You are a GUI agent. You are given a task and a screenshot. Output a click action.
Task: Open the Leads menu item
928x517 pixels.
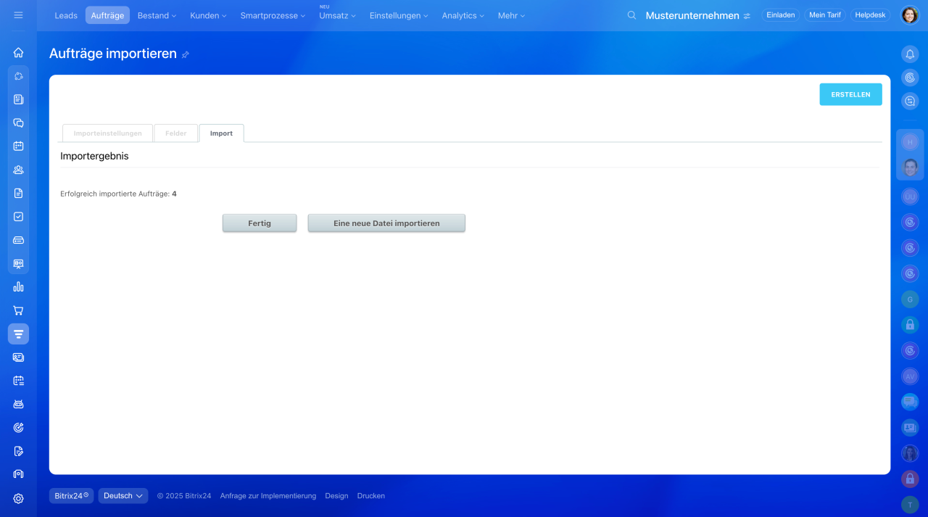[x=66, y=15]
